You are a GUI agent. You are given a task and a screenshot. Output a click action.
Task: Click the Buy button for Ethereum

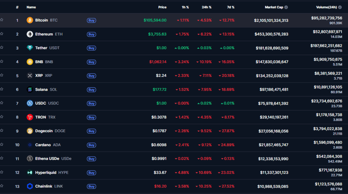(x=91, y=34)
